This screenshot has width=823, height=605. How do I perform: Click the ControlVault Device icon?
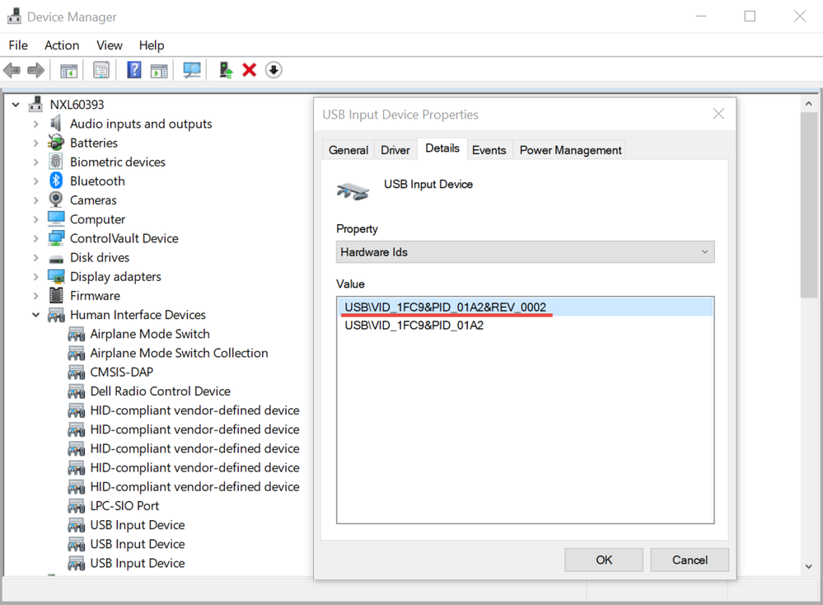click(x=56, y=238)
